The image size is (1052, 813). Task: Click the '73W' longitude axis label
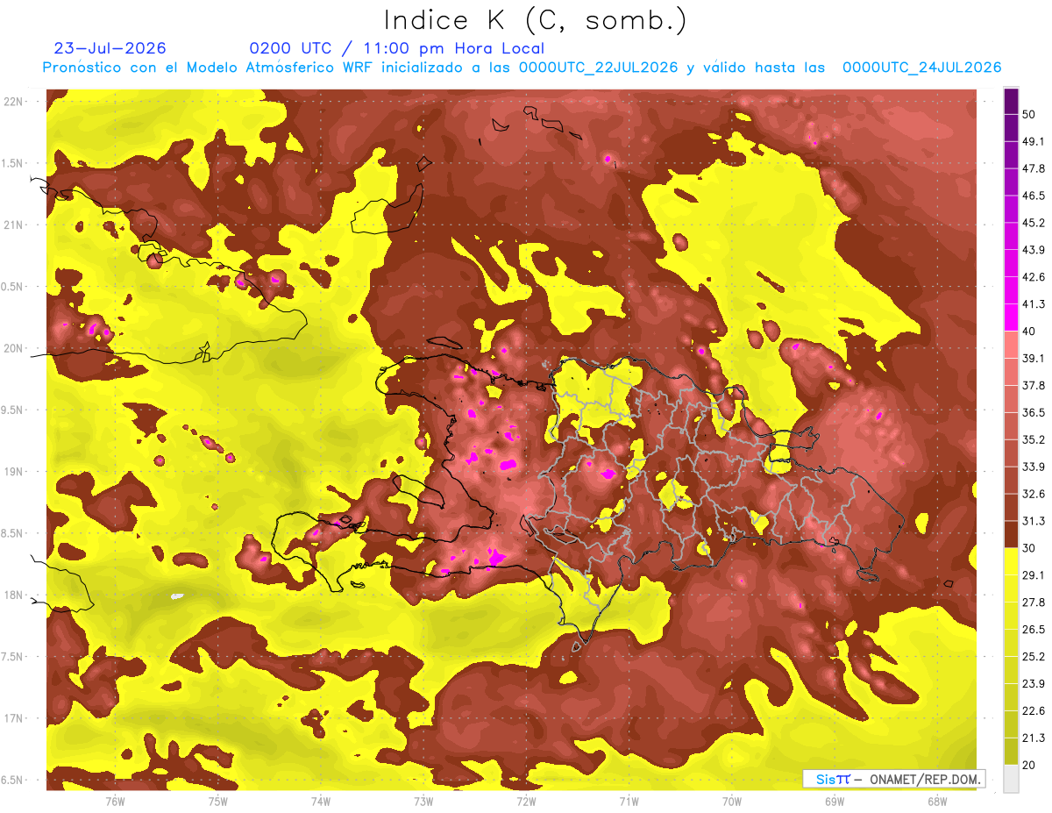point(423,802)
